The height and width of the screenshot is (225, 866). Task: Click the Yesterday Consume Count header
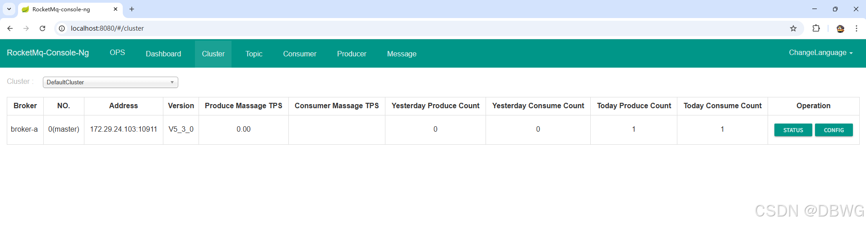[538, 106]
